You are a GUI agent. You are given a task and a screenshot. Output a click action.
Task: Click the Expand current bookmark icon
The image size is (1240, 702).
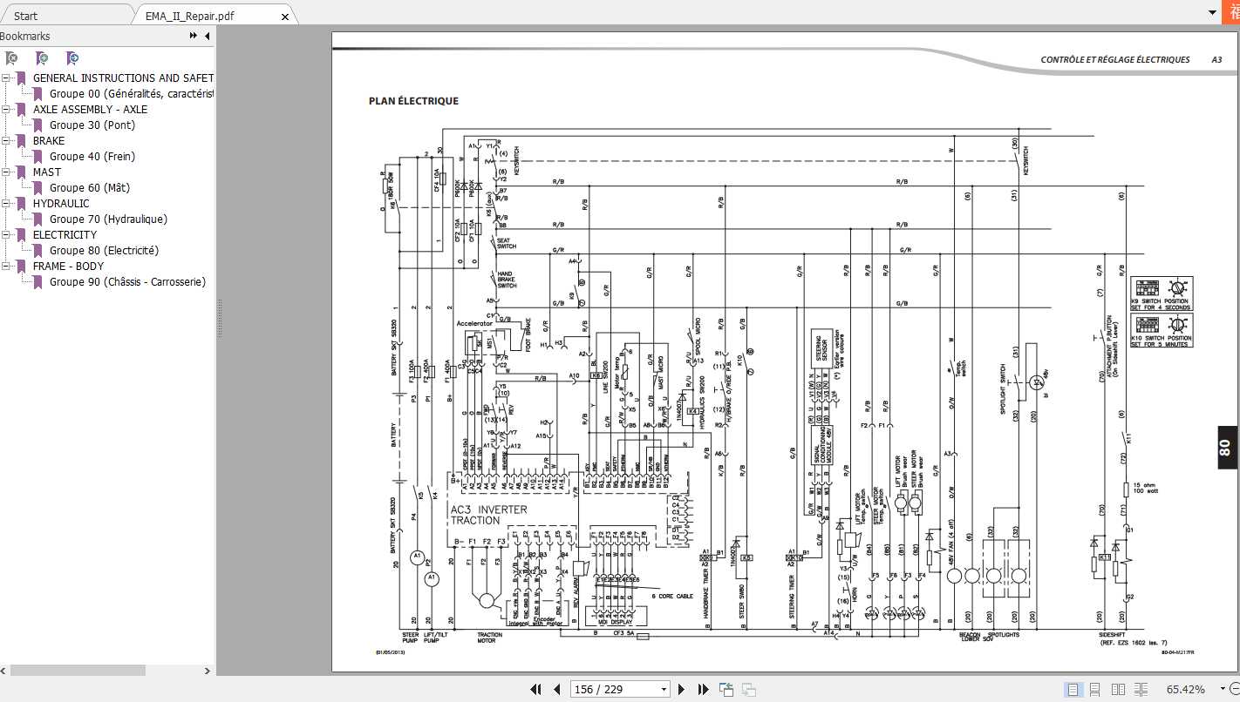[72, 58]
